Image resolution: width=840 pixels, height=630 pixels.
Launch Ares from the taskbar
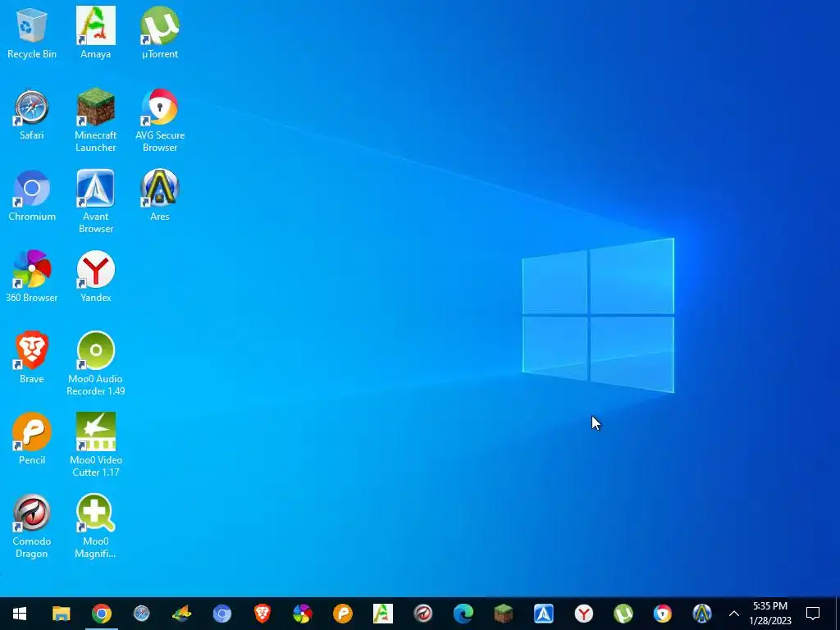[x=702, y=614]
